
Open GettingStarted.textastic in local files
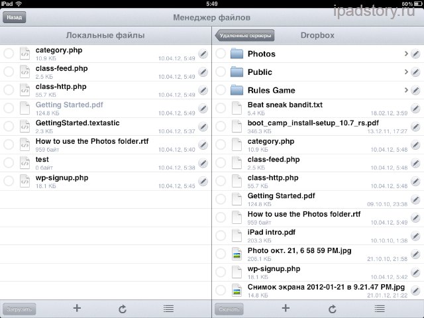[x=106, y=127]
